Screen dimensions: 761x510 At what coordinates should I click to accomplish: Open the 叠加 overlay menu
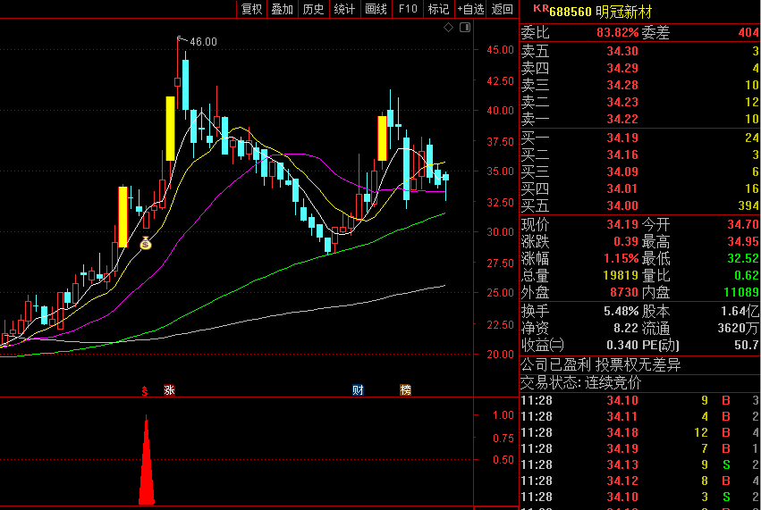[x=282, y=9]
